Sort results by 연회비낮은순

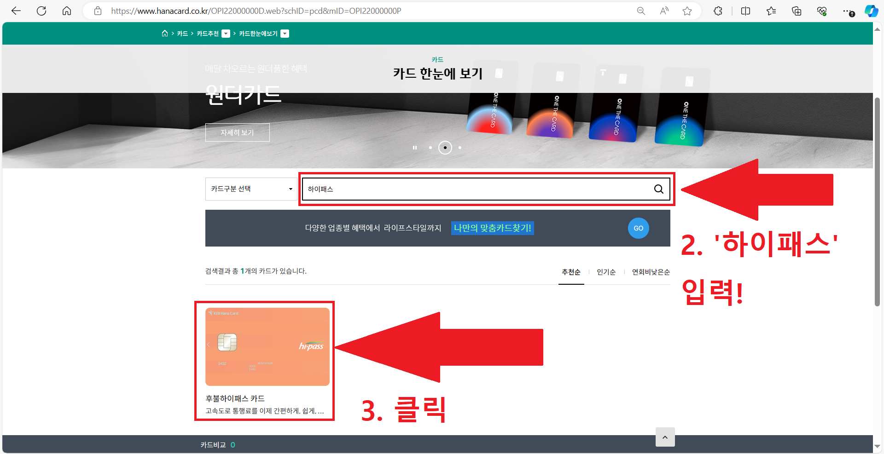coord(651,272)
